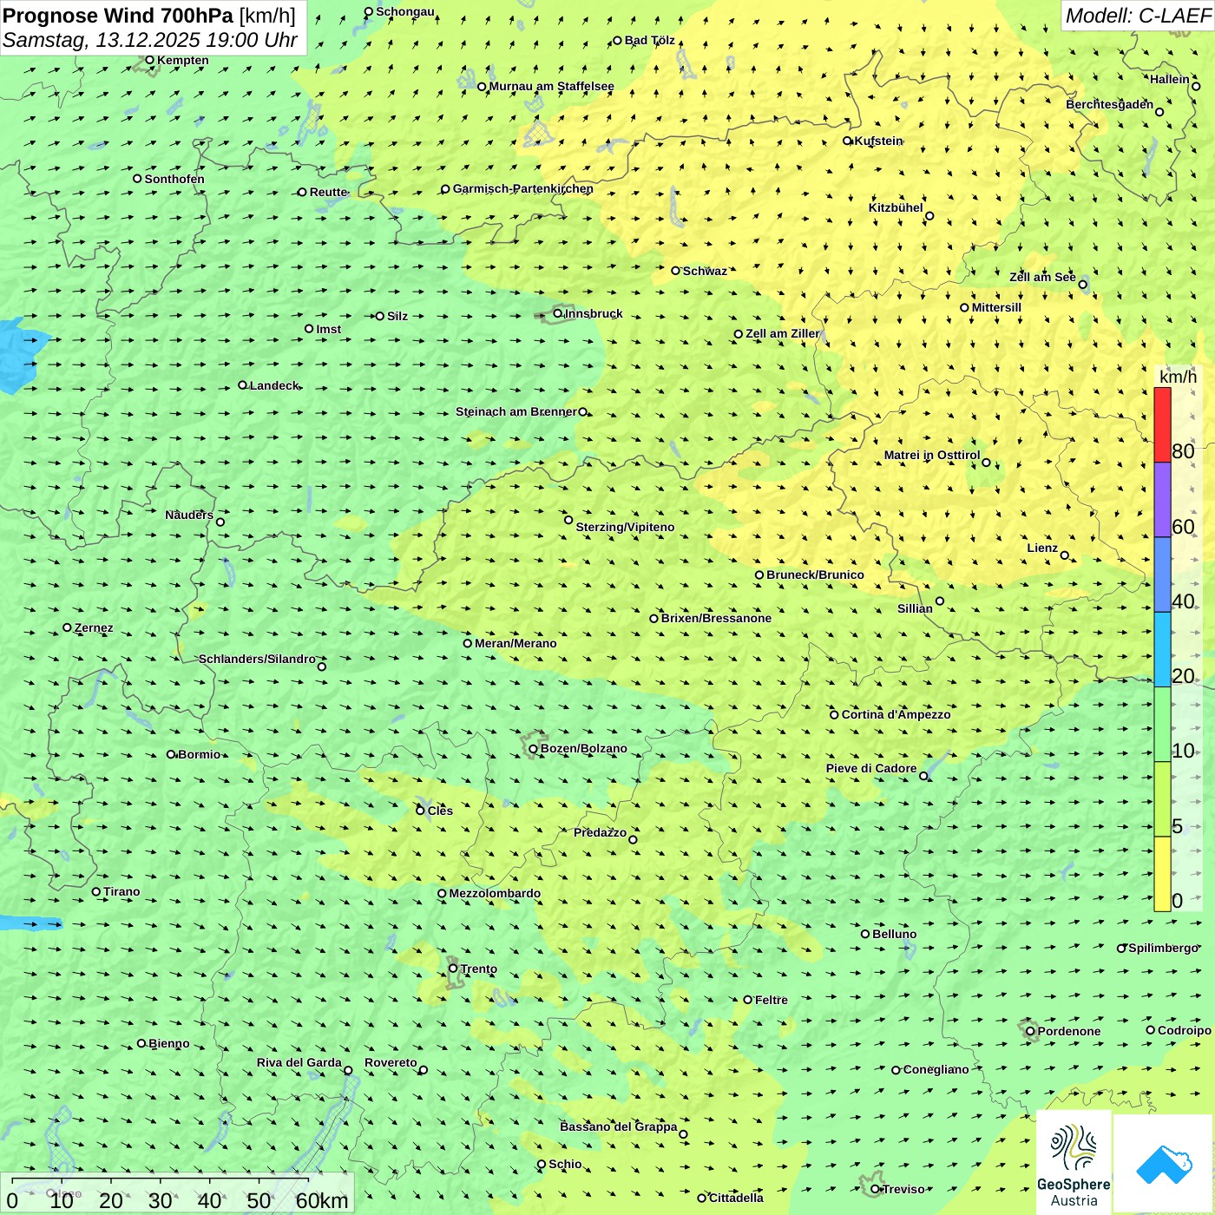Click the Sonthofen label
1215x1215 pixels.
click(x=174, y=179)
